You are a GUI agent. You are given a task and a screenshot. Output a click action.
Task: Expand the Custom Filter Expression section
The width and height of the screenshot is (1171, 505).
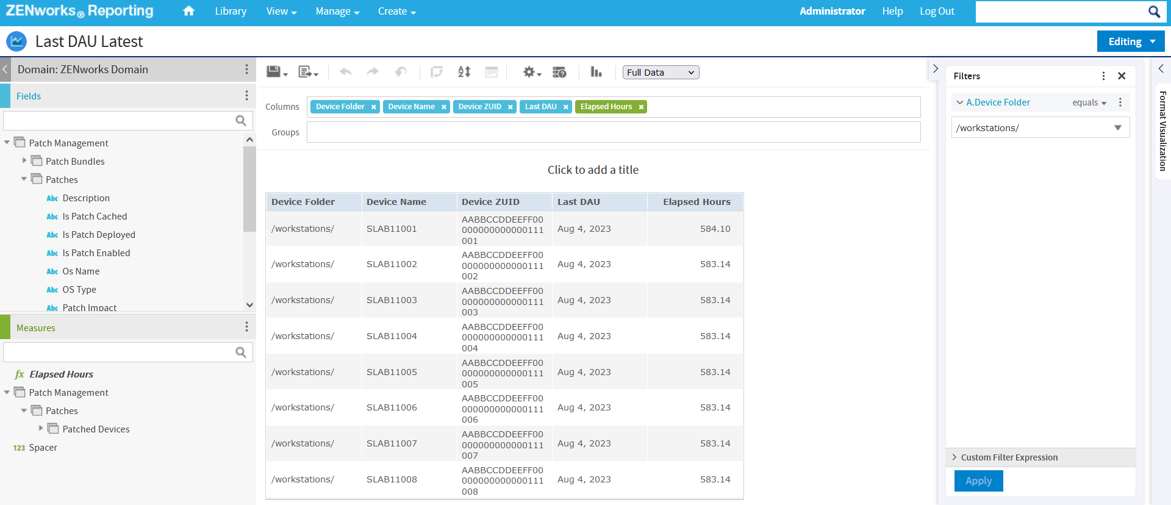coord(1009,457)
